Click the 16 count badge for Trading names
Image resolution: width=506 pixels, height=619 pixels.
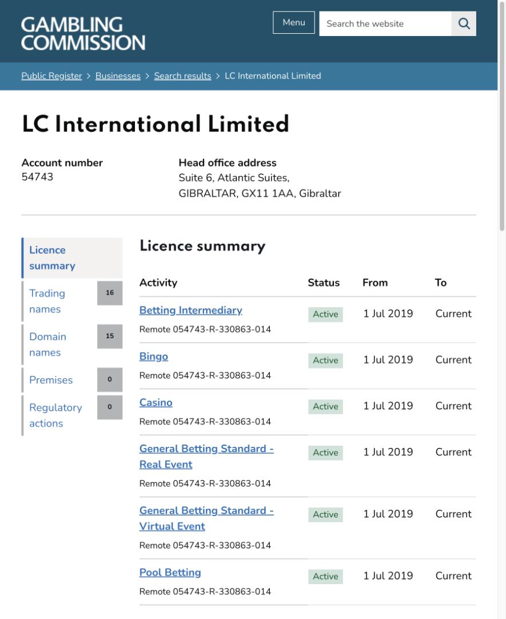pos(110,293)
